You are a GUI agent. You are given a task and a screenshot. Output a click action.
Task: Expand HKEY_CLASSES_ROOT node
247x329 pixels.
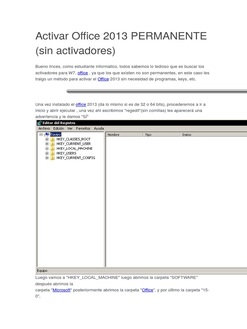coord(47,139)
